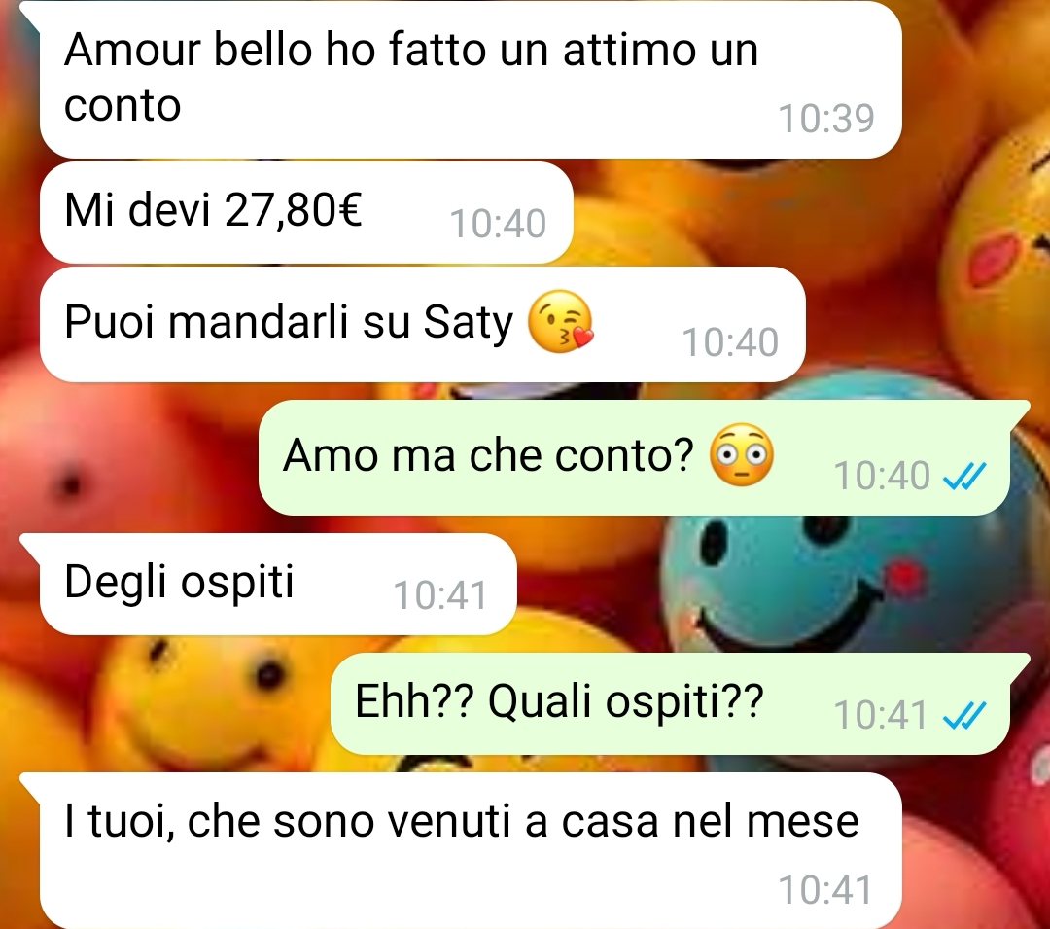
Task: Select the 'Puoi mandarli su Saty' message
Action: point(422,324)
